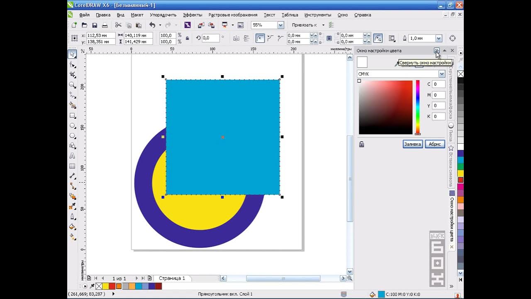Select the Polygon tool
The image size is (531, 299).
(73, 136)
